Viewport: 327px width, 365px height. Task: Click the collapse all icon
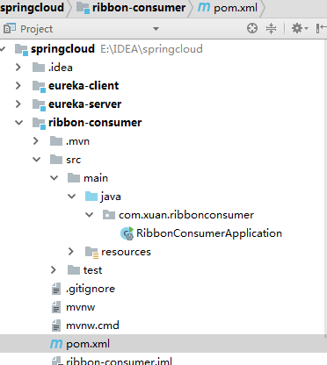(x=271, y=28)
